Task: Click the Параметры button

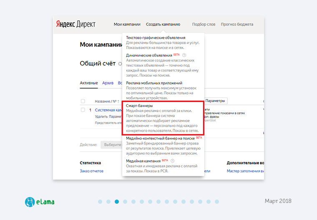Action: pos(215,101)
